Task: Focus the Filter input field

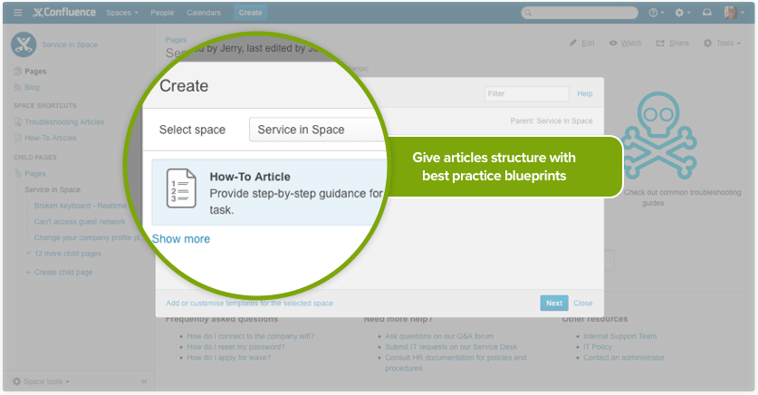Action: [x=526, y=93]
